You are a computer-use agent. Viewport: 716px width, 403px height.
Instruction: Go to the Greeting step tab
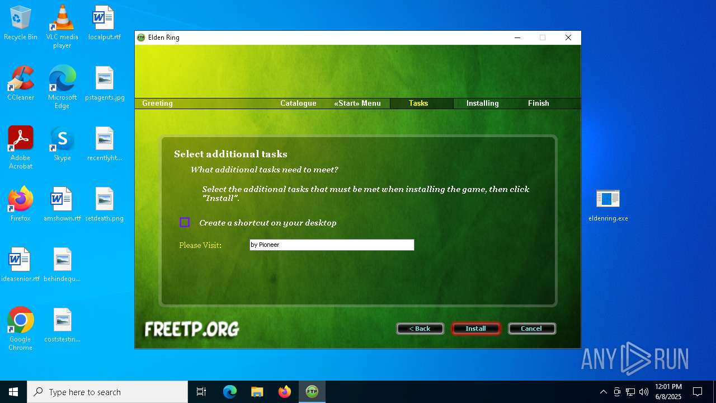pos(157,104)
